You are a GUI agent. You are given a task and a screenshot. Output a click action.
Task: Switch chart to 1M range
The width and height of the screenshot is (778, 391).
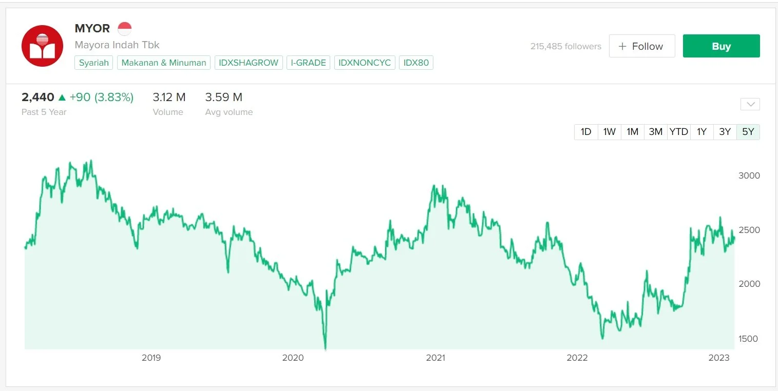(x=633, y=132)
